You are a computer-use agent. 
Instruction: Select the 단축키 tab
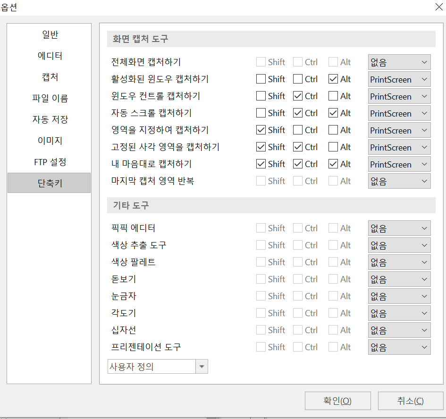click(x=49, y=183)
